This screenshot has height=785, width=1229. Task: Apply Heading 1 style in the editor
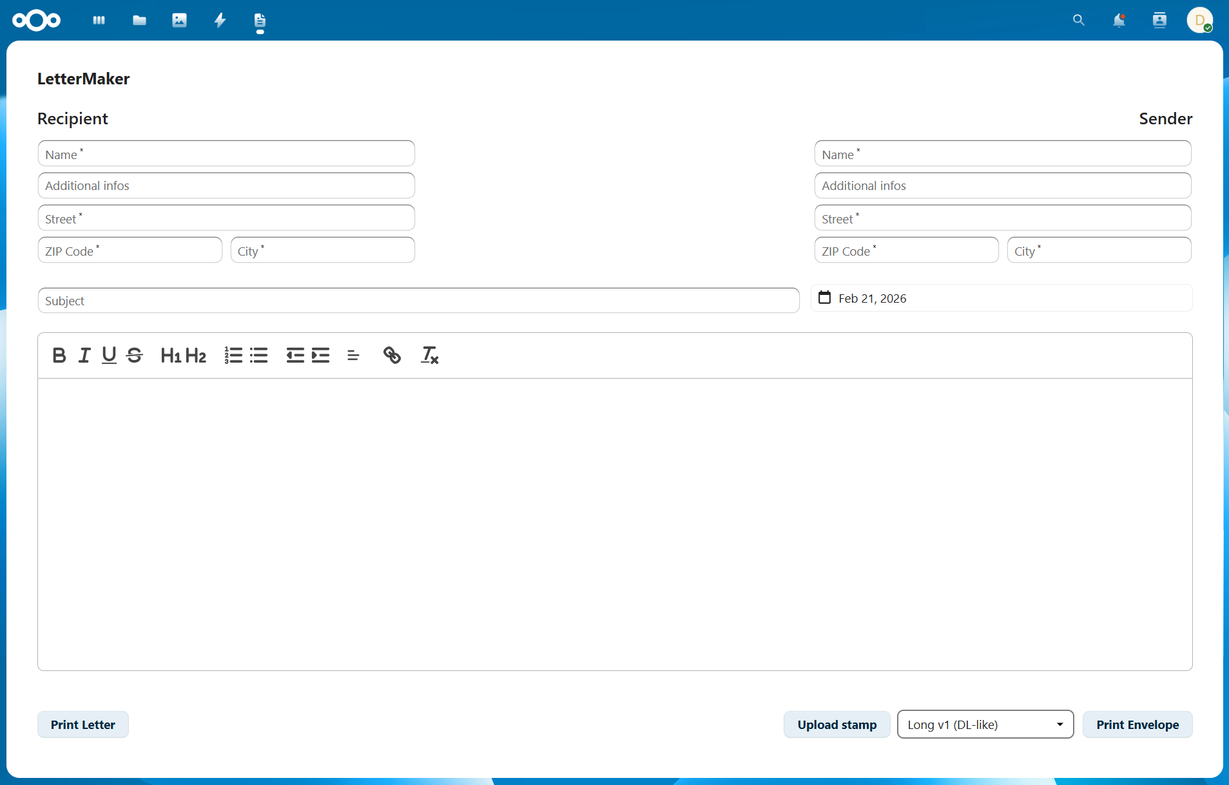point(171,355)
